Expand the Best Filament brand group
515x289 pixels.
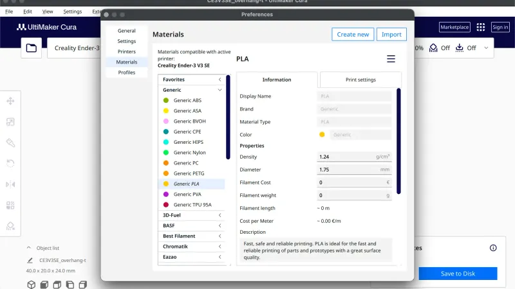[191, 236]
